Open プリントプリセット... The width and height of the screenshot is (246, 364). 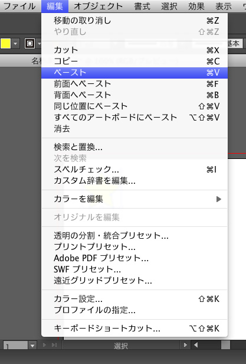coord(135,247)
